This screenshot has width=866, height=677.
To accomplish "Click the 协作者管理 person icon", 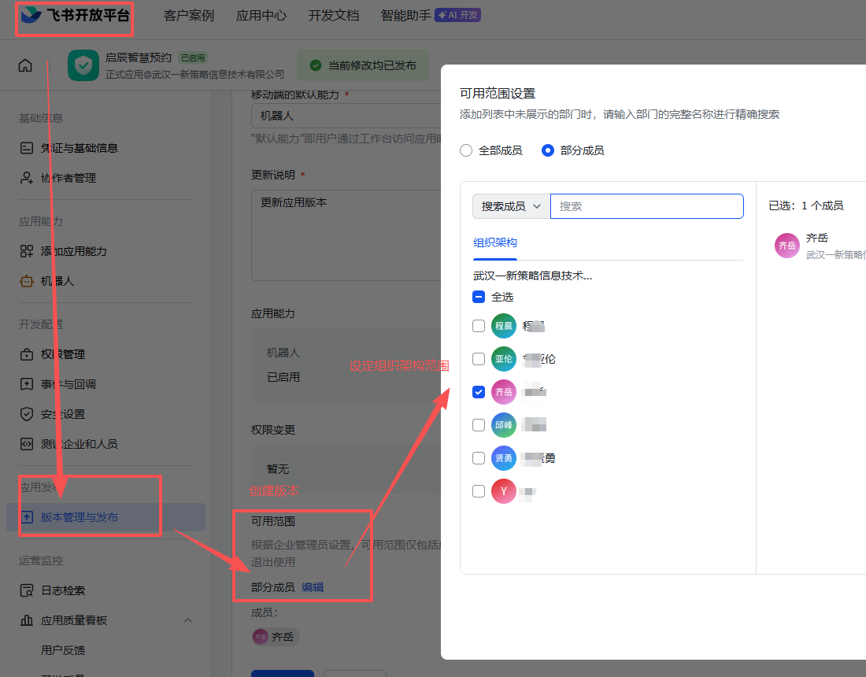I will 27,178.
